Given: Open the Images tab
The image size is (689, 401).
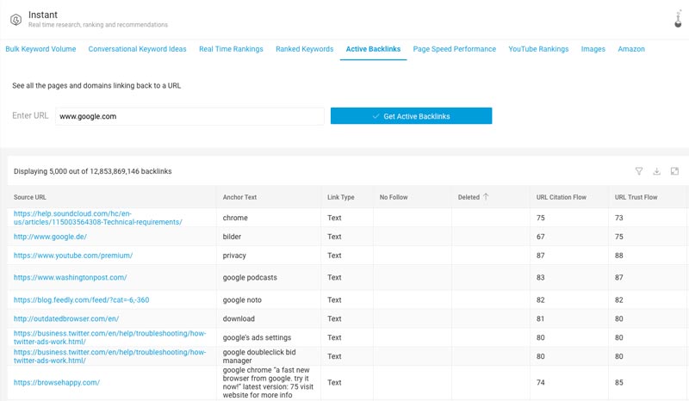Looking at the screenshot, I should [x=593, y=49].
